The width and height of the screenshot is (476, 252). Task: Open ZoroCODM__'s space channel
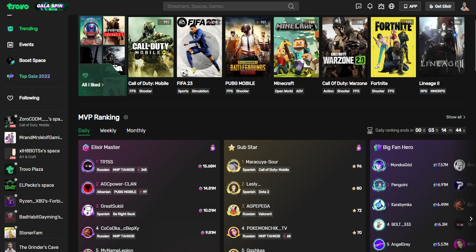[x=34, y=122]
